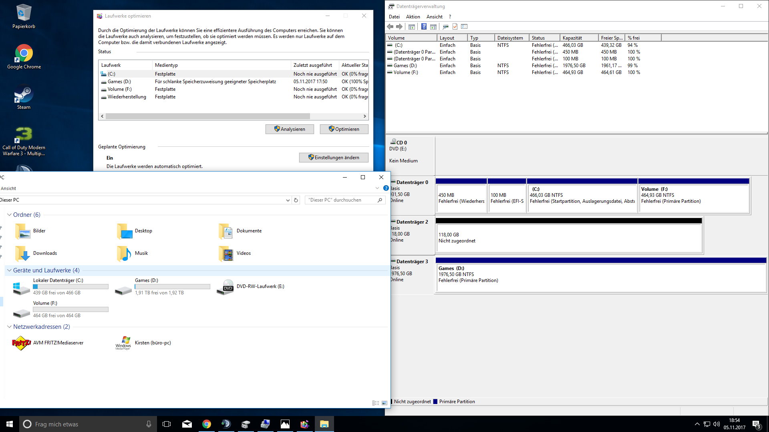Screen dimensions: 769x432
Task: Open the Mail app in taskbar
Action: [187, 424]
